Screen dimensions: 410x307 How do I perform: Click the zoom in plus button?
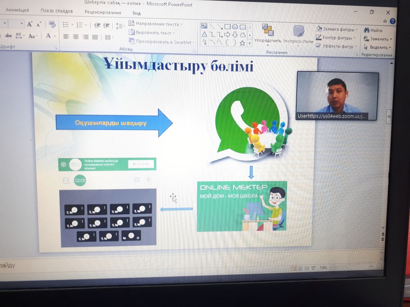pyautogui.click(x=371, y=266)
